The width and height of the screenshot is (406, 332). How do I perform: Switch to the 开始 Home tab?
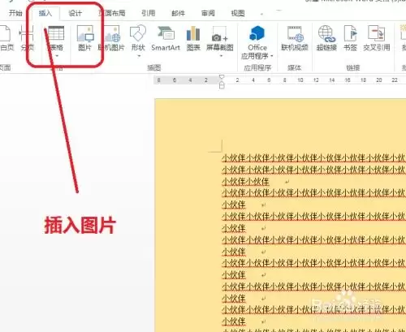pyautogui.click(x=15, y=13)
